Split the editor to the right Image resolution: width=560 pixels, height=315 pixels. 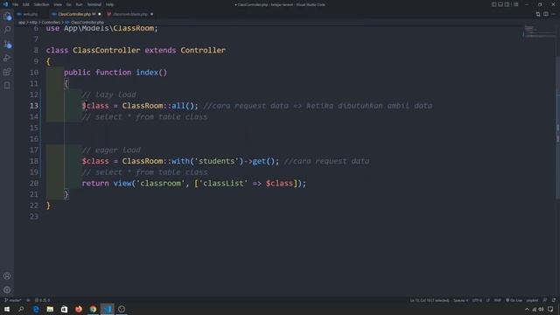pos(546,14)
